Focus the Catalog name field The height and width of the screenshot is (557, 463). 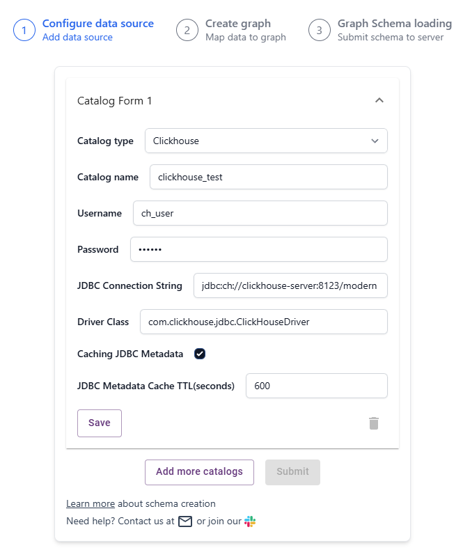coord(269,177)
